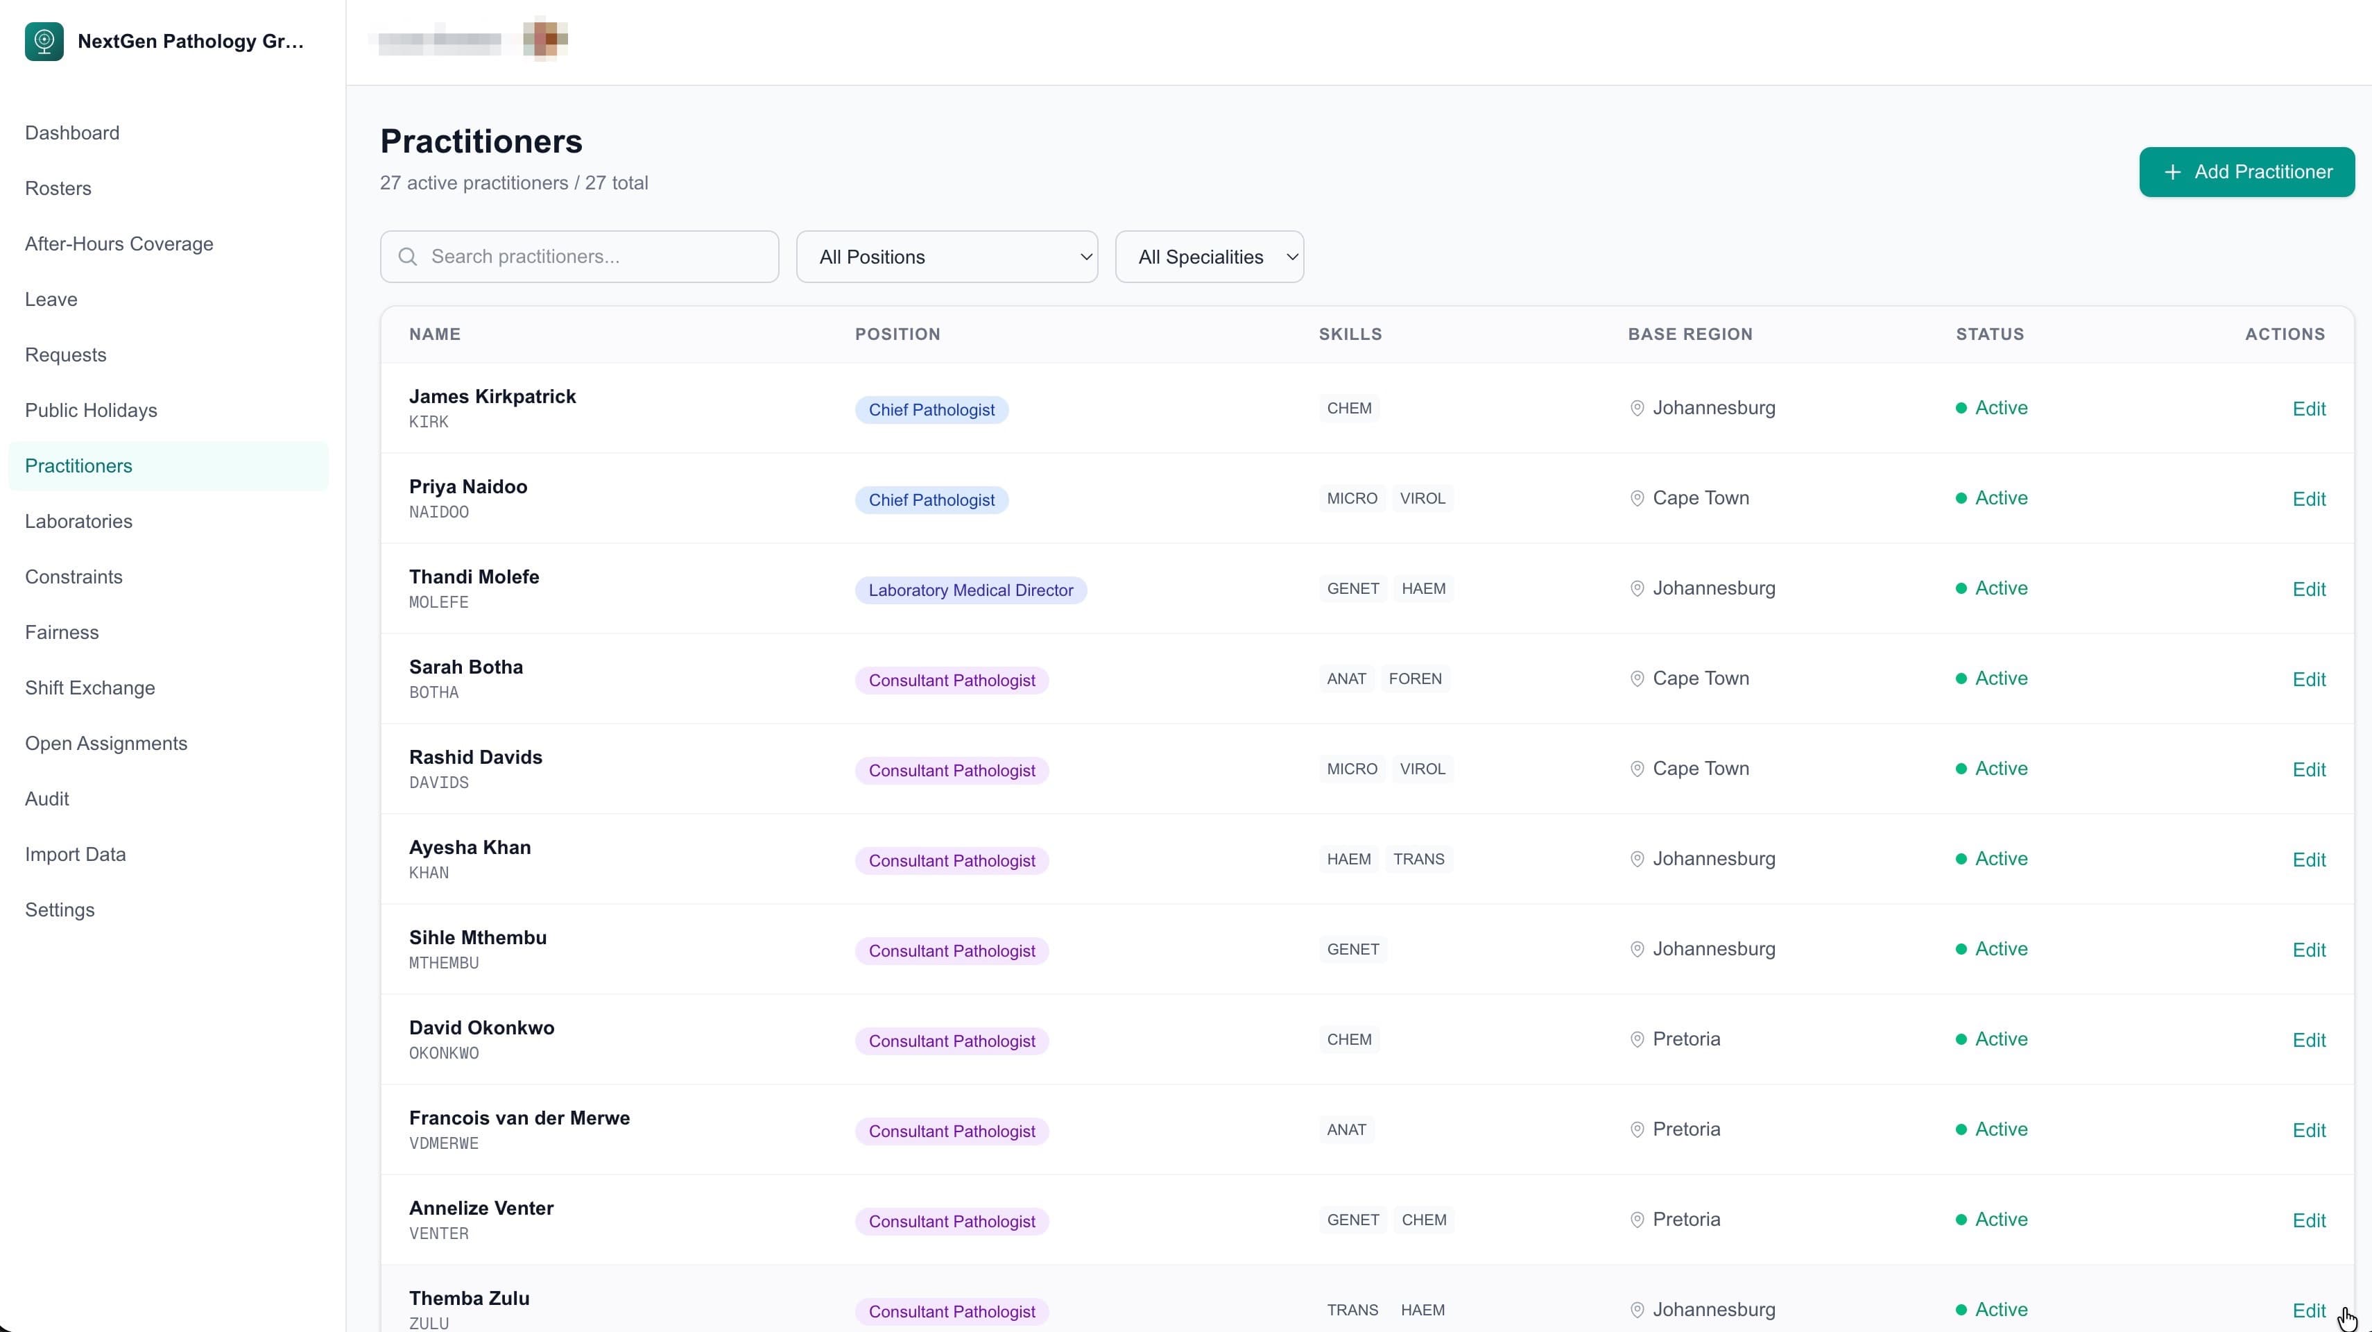Expand the All Specialities filter
This screenshot has height=1332, width=2372.
[x=1208, y=257]
